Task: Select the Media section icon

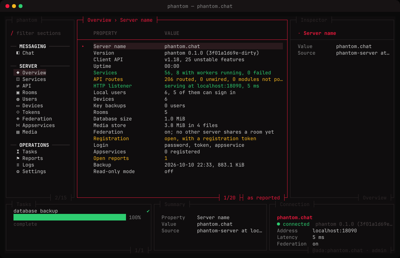Action: [18, 132]
